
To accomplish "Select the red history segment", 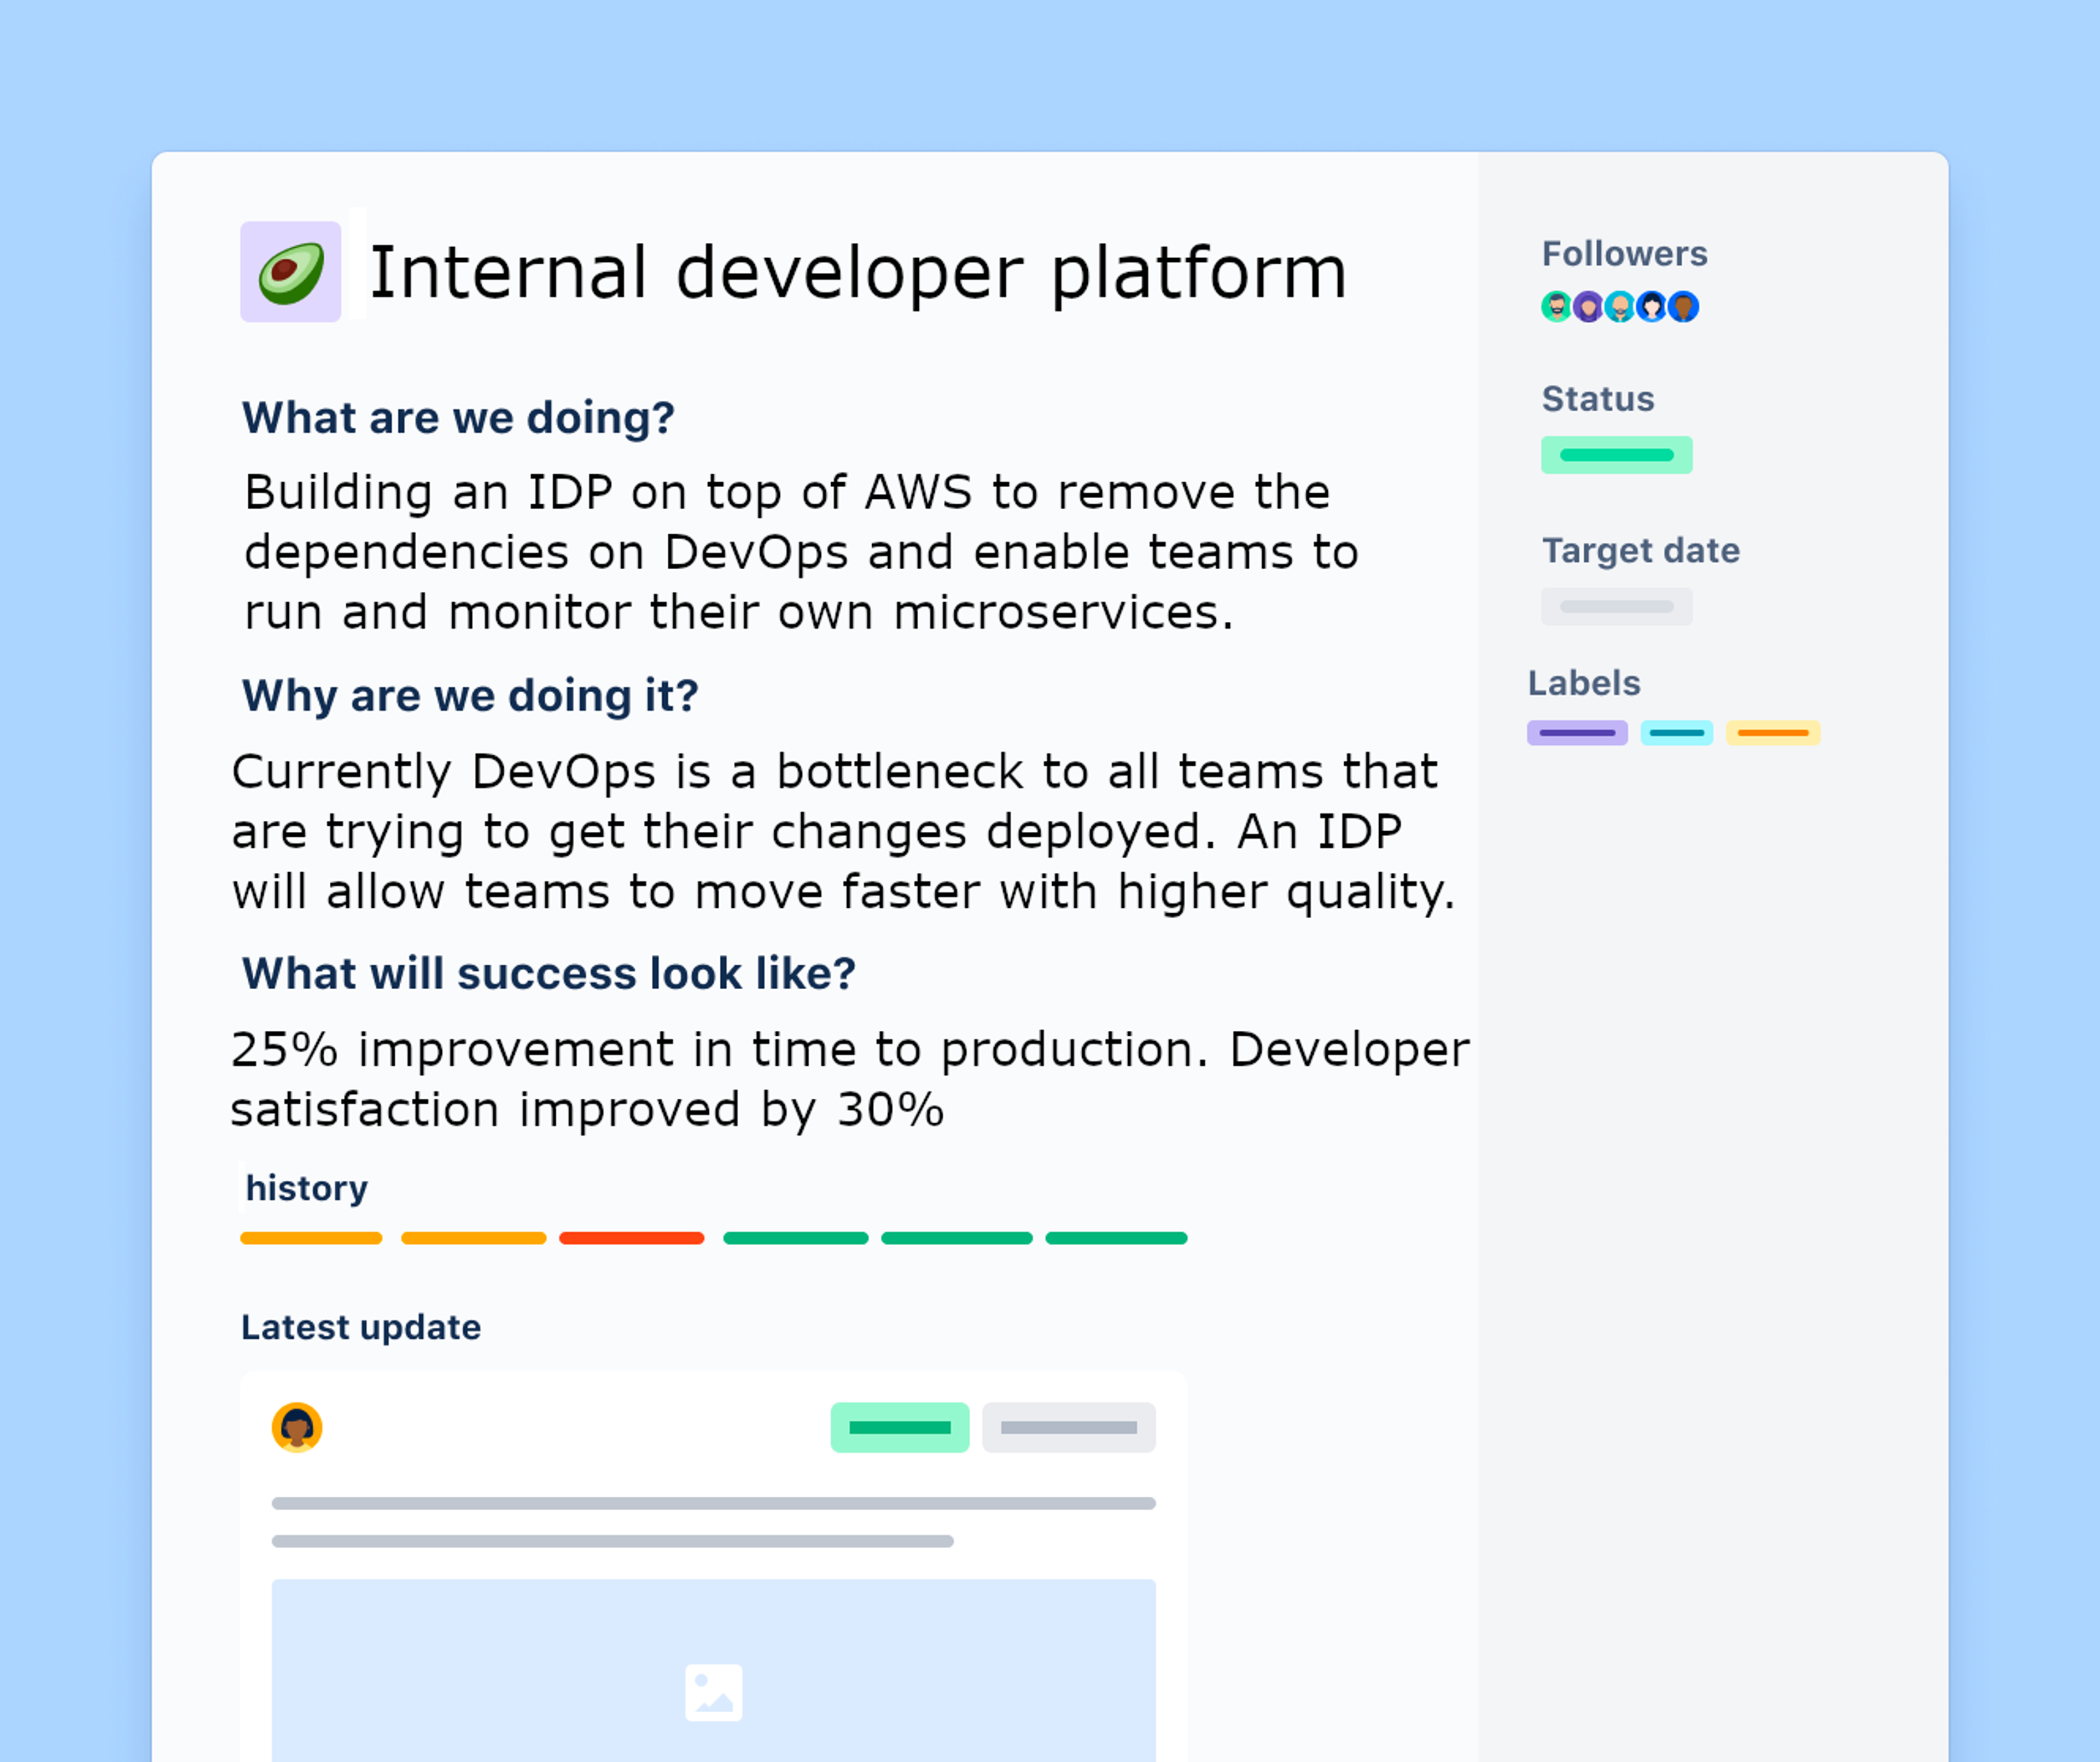I will point(631,1238).
